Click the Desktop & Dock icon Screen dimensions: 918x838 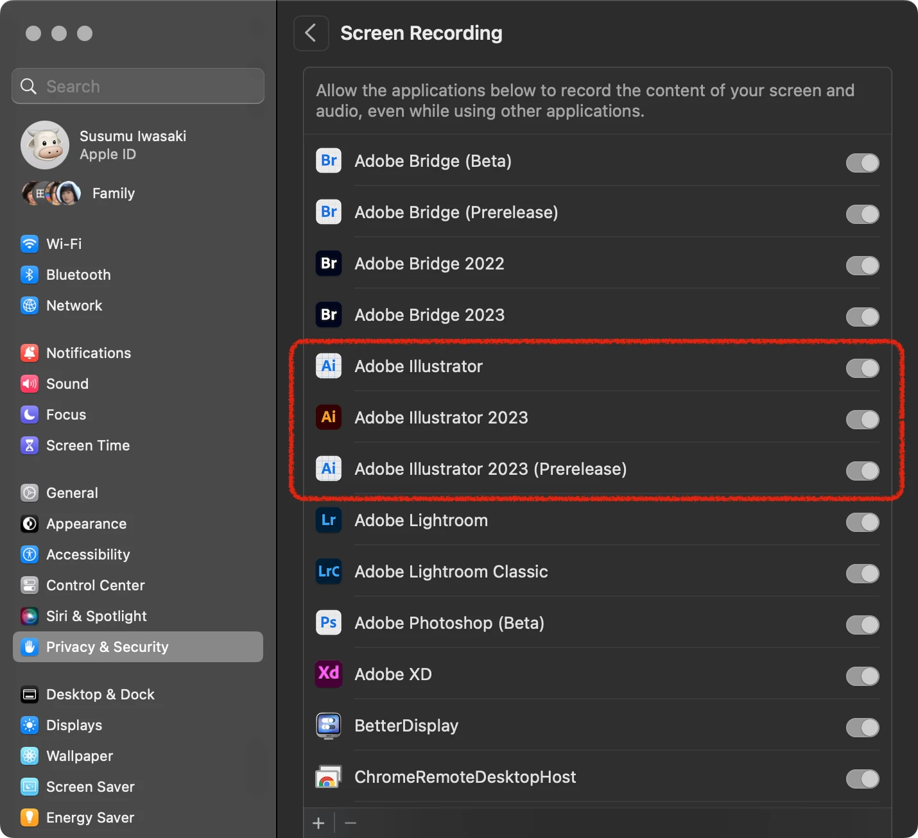(x=30, y=694)
